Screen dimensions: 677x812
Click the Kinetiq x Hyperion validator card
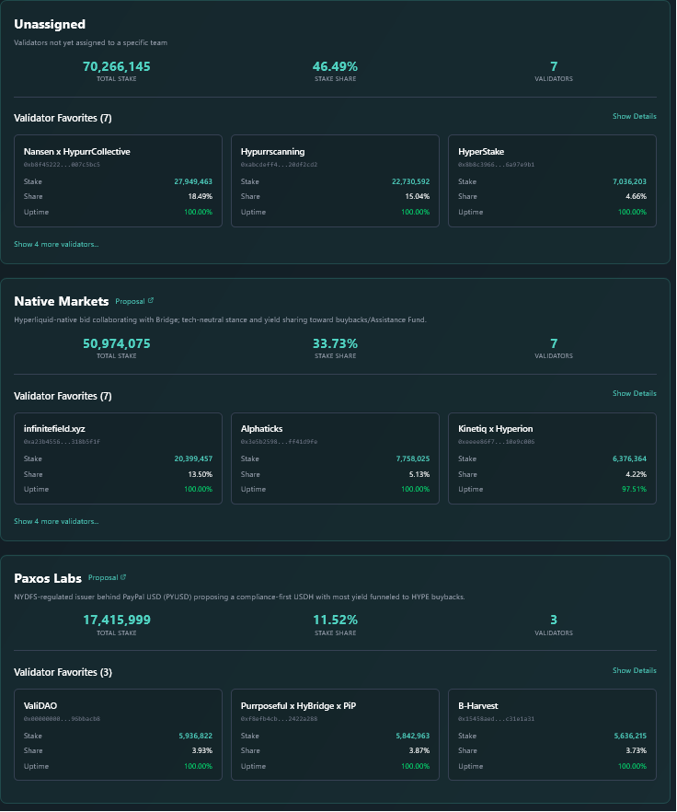552,458
